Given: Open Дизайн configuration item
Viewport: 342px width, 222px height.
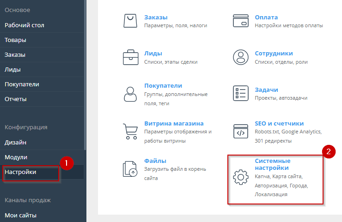Looking at the screenshot, I should pos(15,143).
